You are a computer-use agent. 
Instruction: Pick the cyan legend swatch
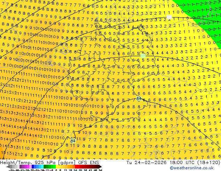coord(42,166)
